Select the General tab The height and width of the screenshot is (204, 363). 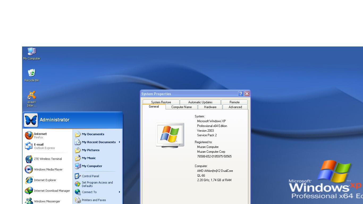[154, 107]
